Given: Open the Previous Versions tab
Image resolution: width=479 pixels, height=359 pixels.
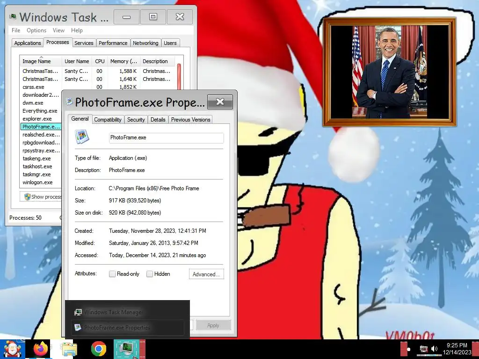Looking at the screenshot, I should pos(191,120).
